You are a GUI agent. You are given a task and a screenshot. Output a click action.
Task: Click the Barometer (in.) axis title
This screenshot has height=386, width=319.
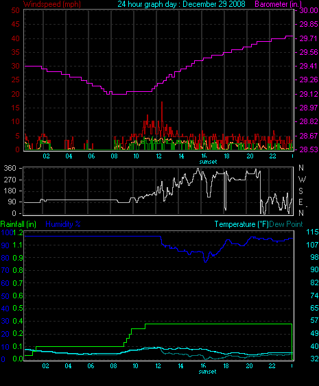278,4
